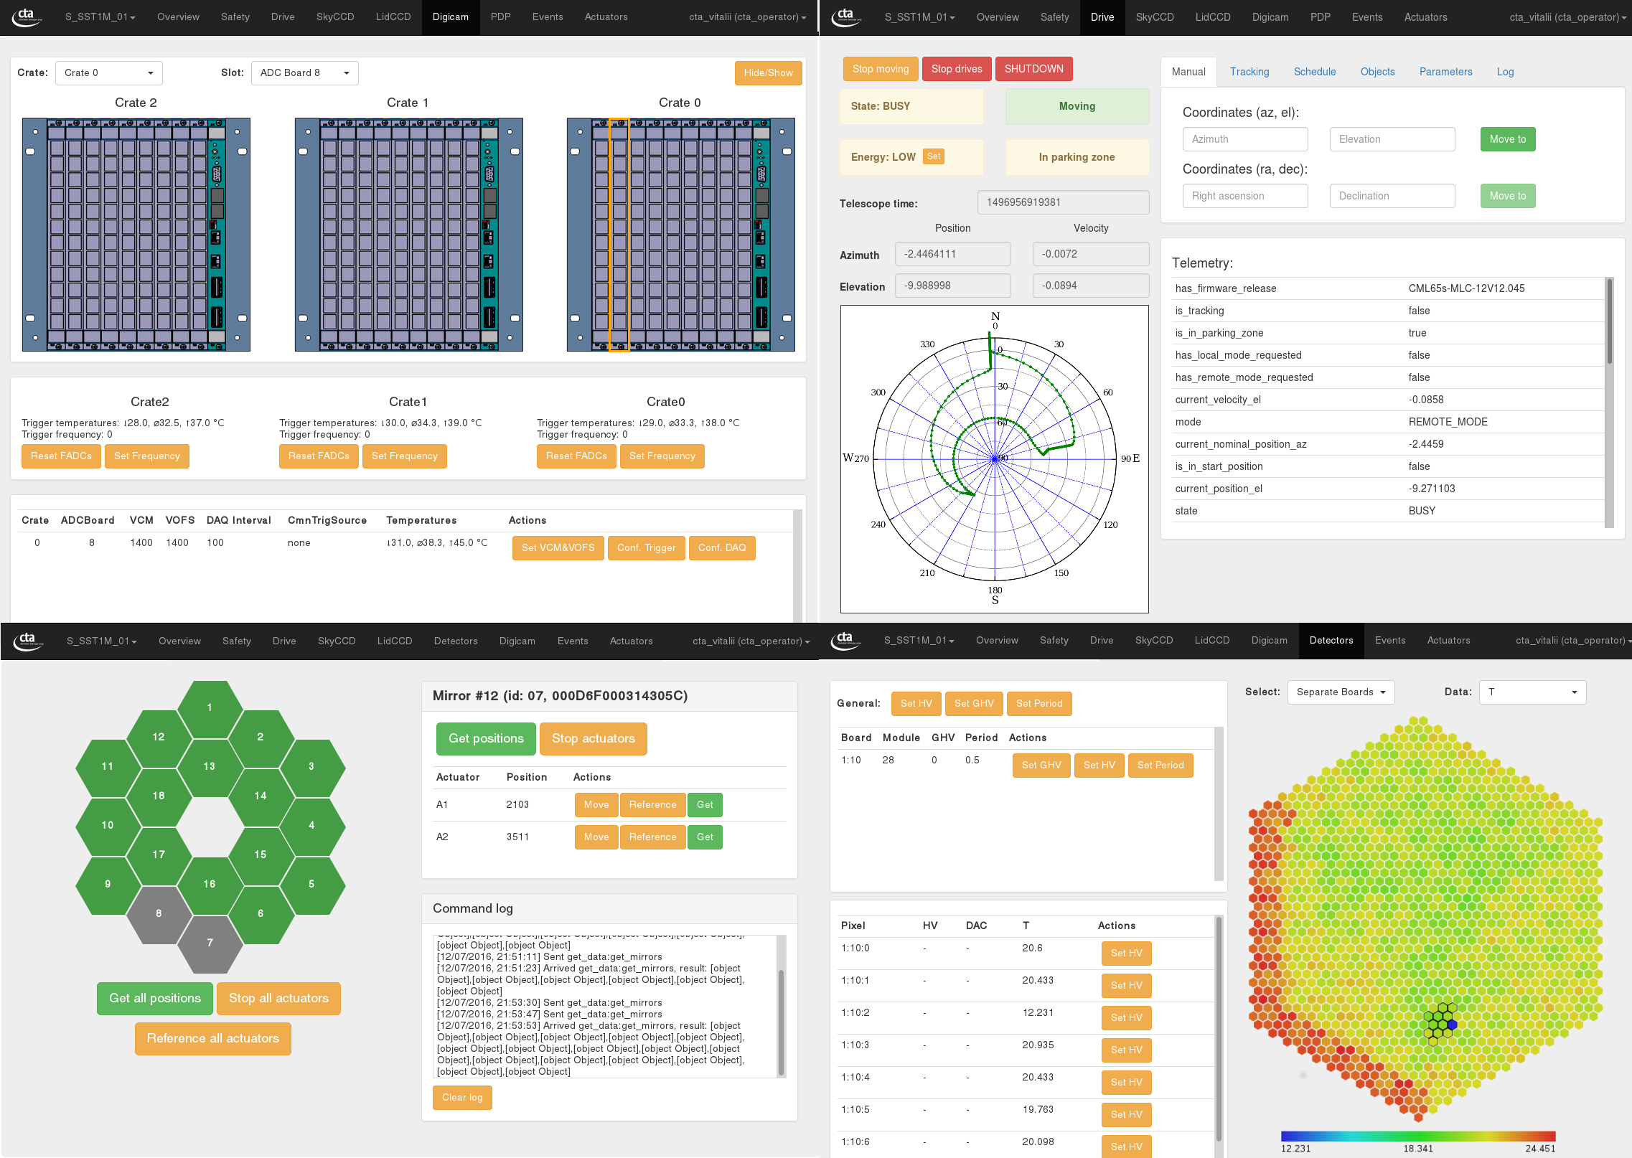Click the Azimuth coordinate input field
Image resolution: width=1632 pixels, height=1158 pixels.
point(1244,139)
